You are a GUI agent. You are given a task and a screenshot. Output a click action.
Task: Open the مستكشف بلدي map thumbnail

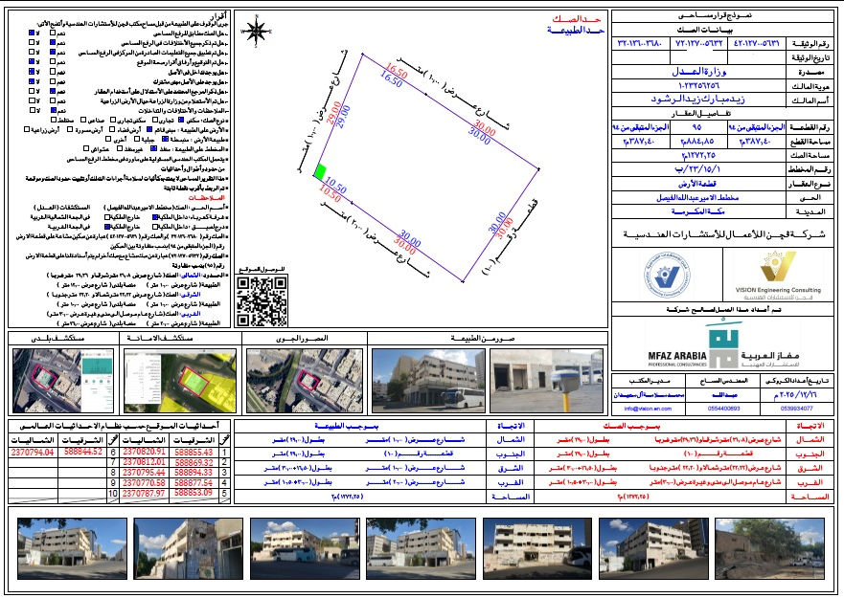(63, 381)
